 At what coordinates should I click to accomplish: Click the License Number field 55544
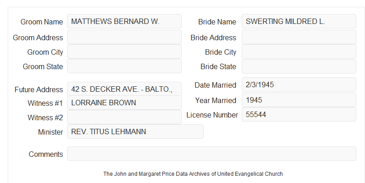(299, 114)
